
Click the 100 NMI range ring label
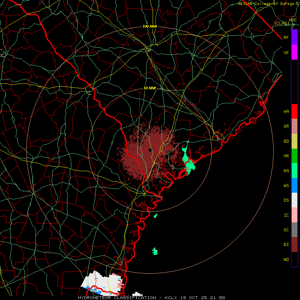tap(150, 26)
